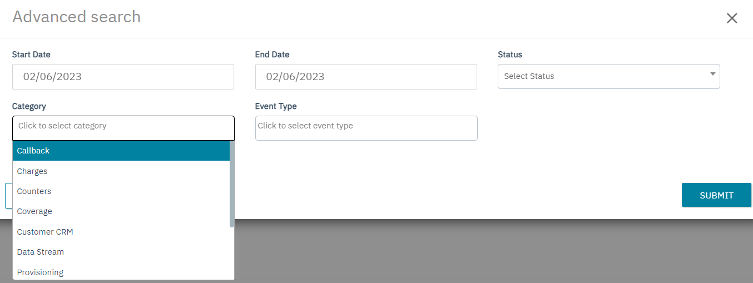
Task: Open the Event Type selection field
Action: click(366, 128)
